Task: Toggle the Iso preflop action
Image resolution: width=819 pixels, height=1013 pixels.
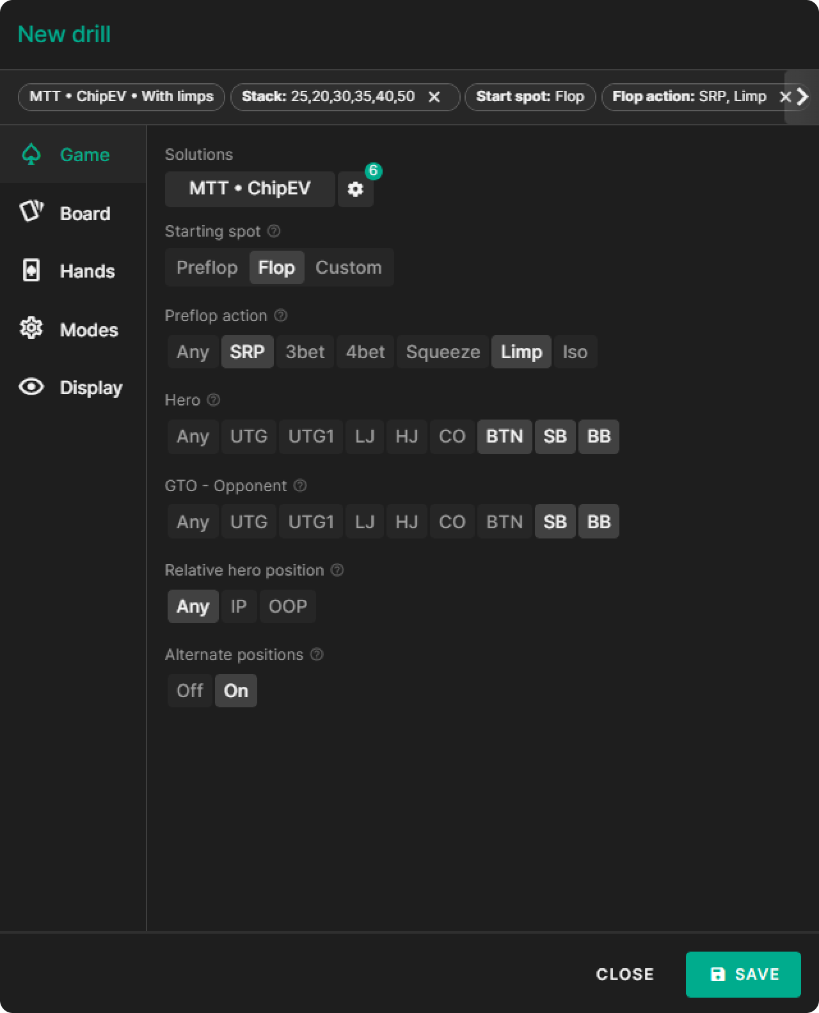Action: (x=575, y=352)
